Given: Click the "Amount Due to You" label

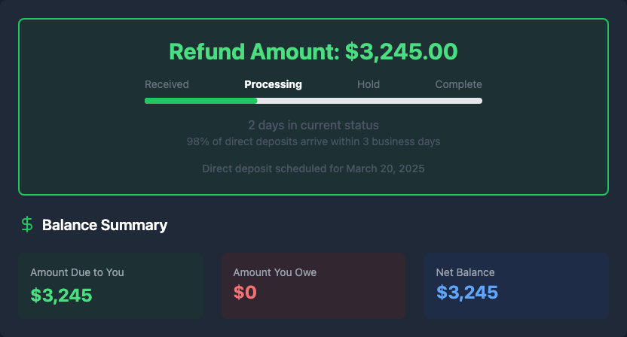Looking at the screenshot, I should click(x=77, y=272).
